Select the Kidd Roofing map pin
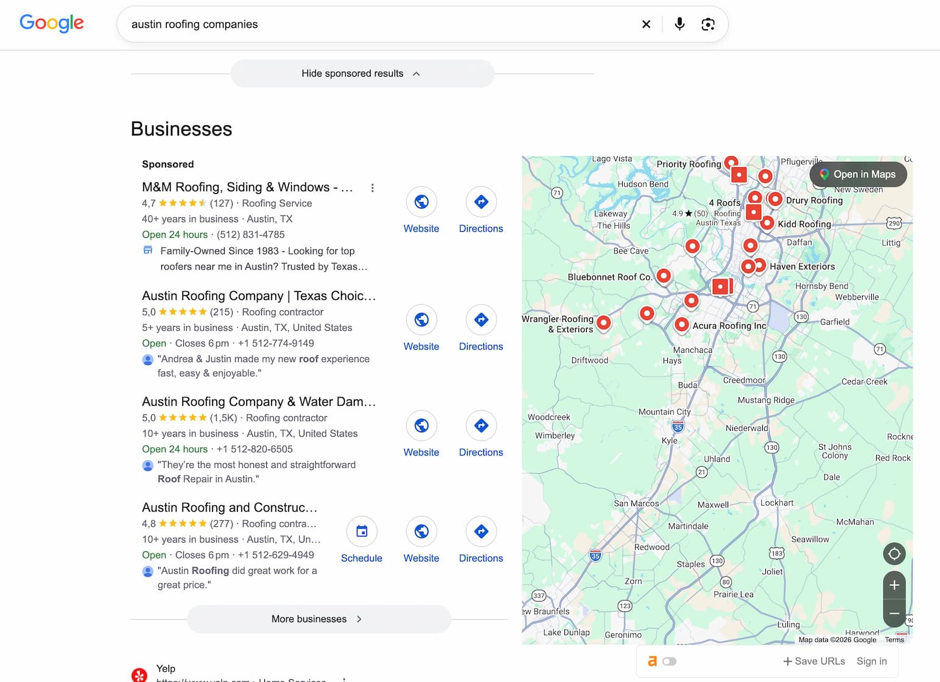The height and width of the screenshot is (682, 940). [767, 223]
